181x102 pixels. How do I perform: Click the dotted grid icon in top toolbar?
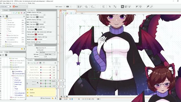(103, 7)
